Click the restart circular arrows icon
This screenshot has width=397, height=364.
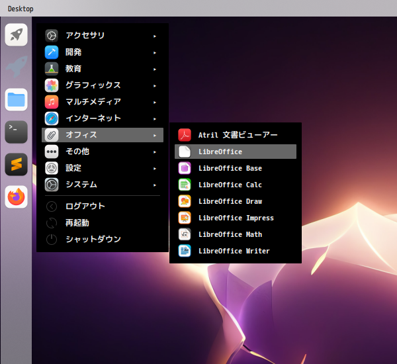click(x=52, y=223)
